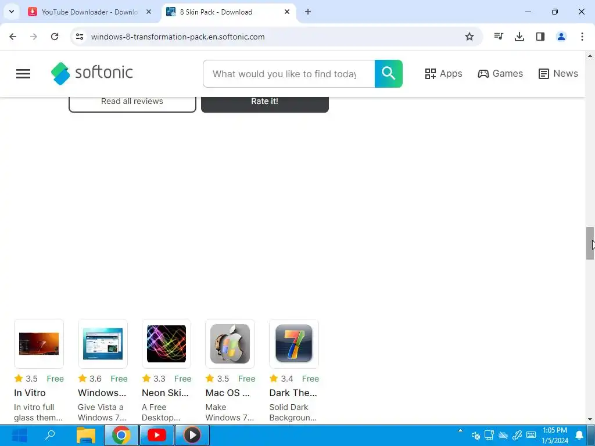Image resolution: width=595 pixels, height=446 pixels.
Task: Click the scrollbar up arrow
Action: click(590, 56)
